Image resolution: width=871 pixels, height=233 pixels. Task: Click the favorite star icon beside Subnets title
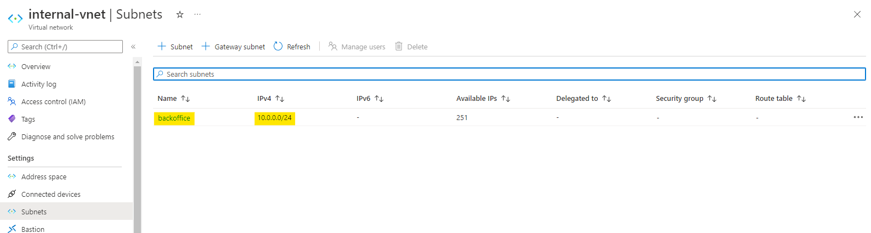[x=179, y=15]
